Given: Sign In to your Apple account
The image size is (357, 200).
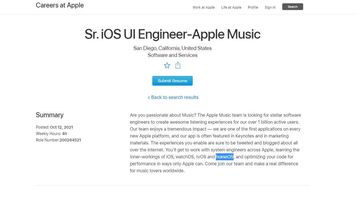Looking at the screenshot, I should coord(270,7).
